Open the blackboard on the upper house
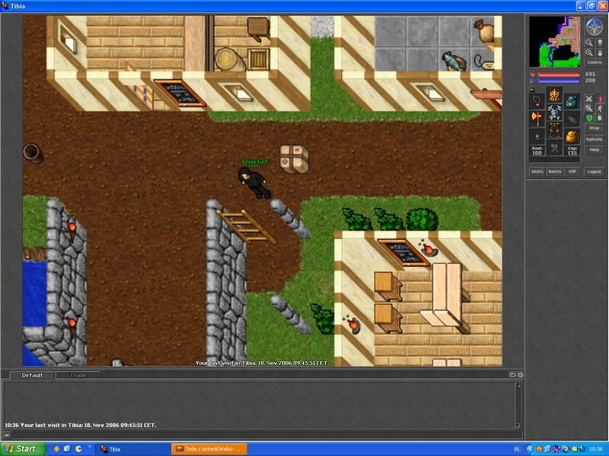Image resolution: width=609 pixels, height=456 pixels. (180, 93)
